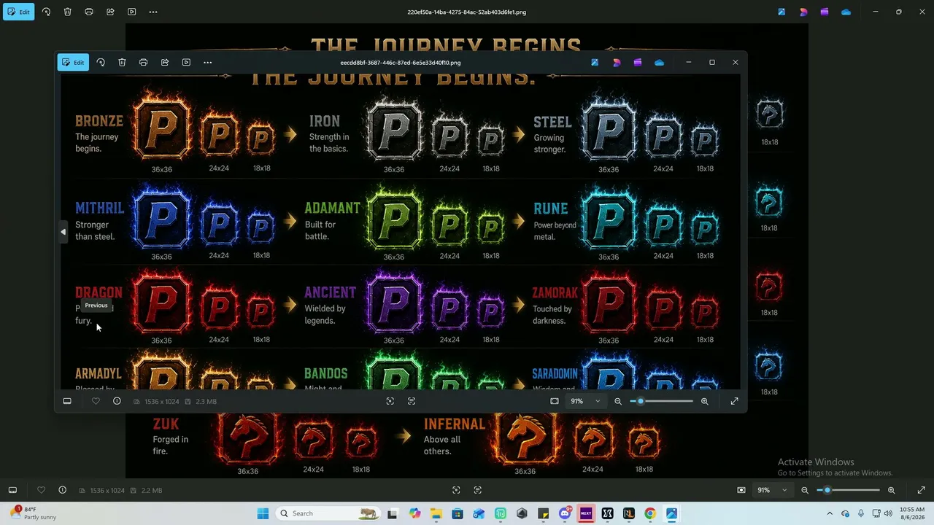
Task: Open Designer from the front window title bar
Action: [617, 63]
